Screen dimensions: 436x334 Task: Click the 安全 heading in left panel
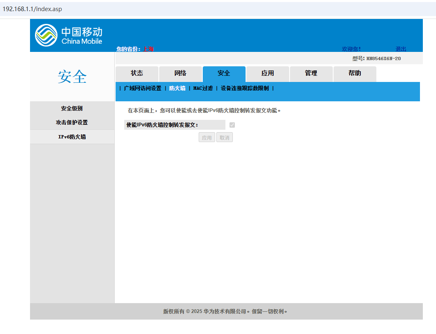pos(72,77)
